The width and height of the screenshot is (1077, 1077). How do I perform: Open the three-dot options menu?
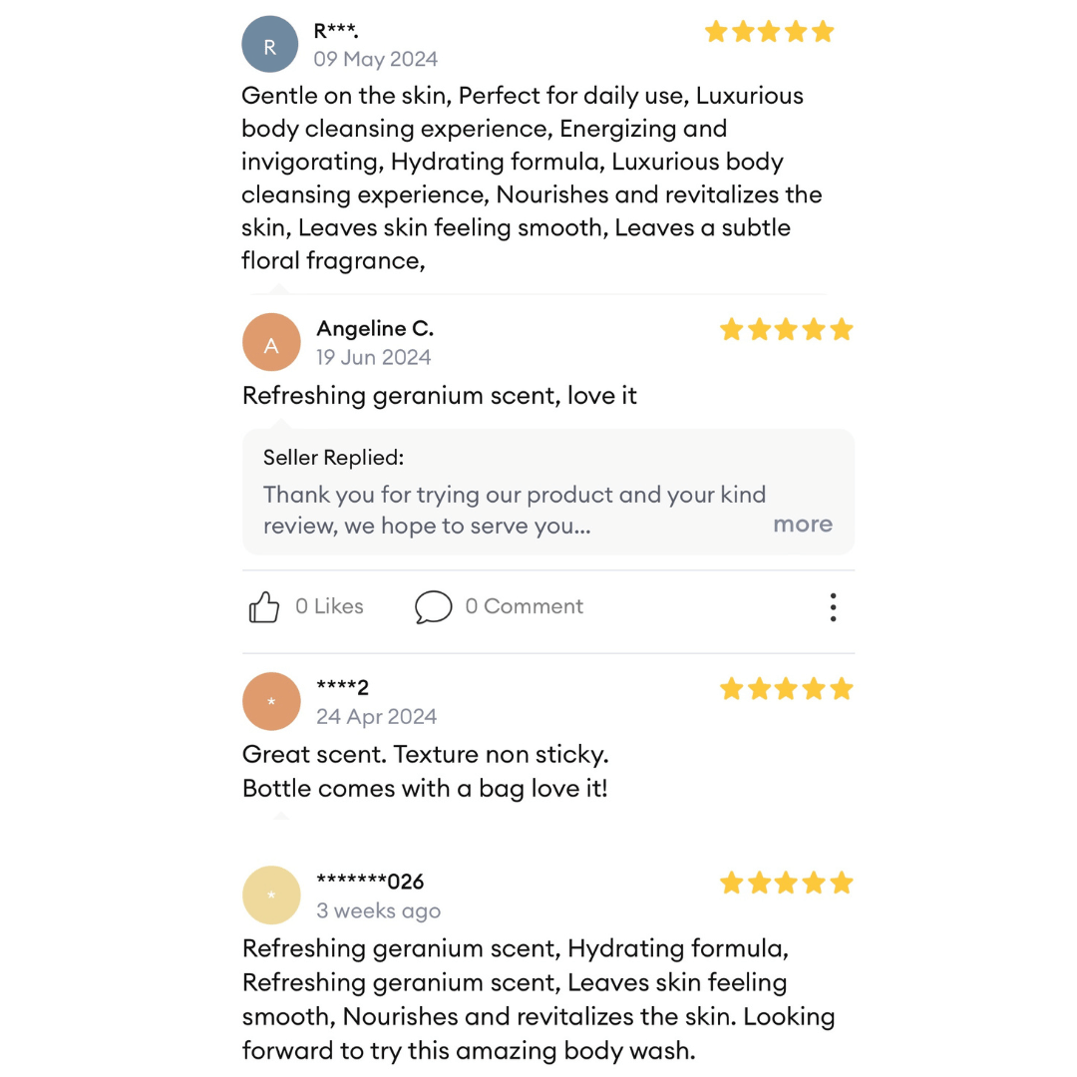(833, 606)
